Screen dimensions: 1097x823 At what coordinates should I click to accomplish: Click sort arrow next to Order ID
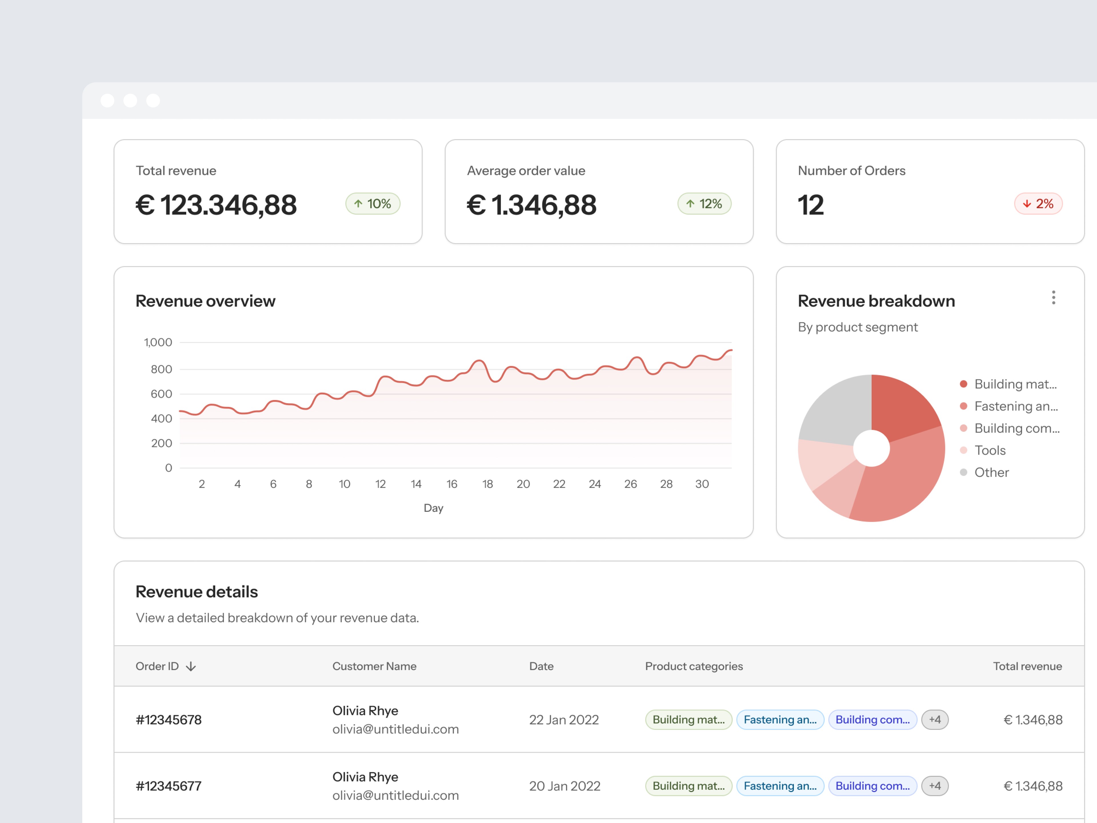point(191,667)
